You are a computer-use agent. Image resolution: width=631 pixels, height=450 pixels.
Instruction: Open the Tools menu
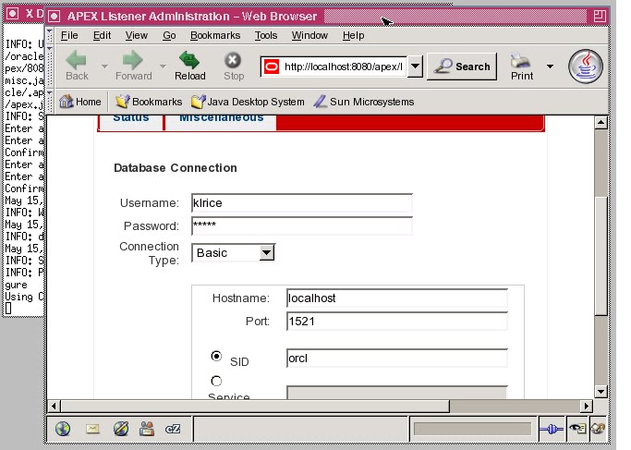[x=266, y=35]
